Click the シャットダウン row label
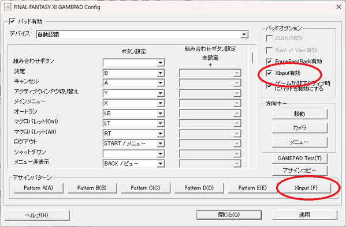Screen dimensions: 346x227 point(30,152)
